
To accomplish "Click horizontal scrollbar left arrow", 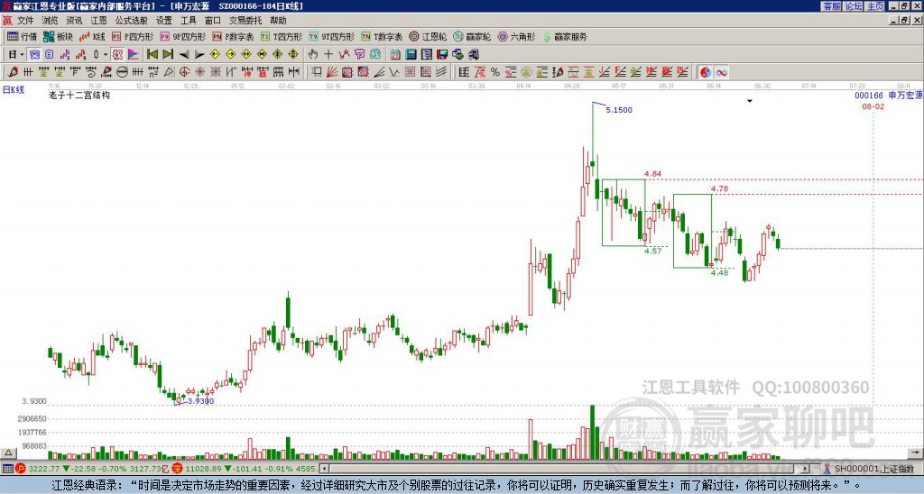I will [324, 469].
